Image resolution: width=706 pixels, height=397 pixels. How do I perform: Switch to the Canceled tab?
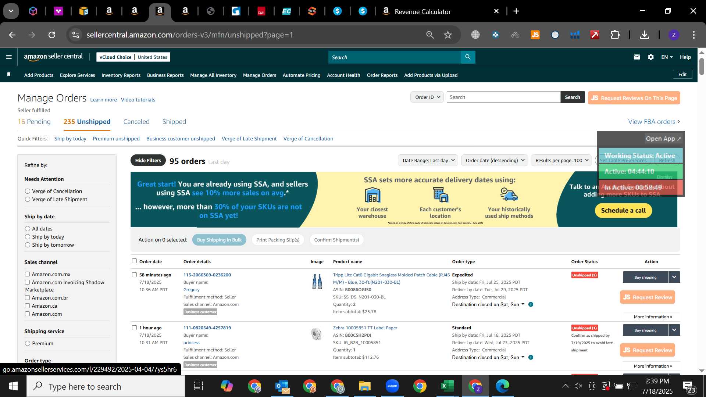pyautogui.click(x=136, y=122)
